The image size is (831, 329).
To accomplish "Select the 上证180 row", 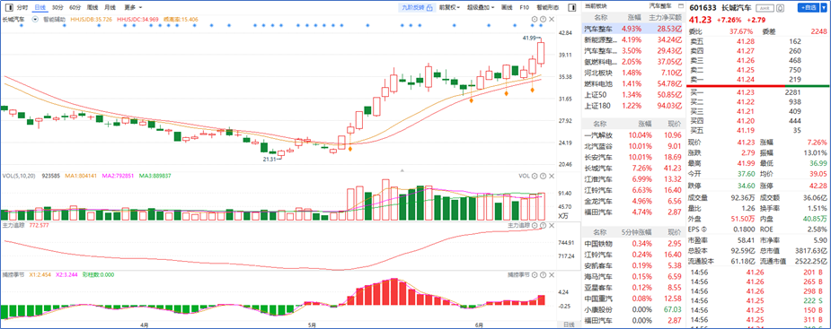I will 632,106.
